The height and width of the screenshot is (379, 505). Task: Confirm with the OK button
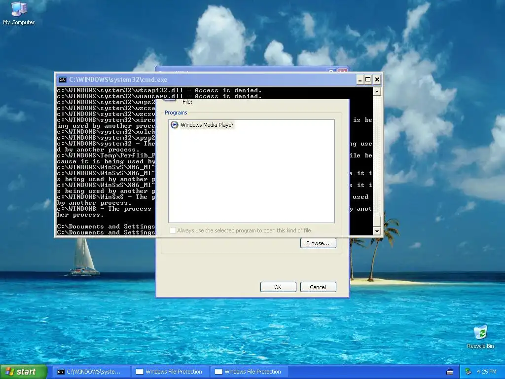pyautogui.click(x=278, y=287)
